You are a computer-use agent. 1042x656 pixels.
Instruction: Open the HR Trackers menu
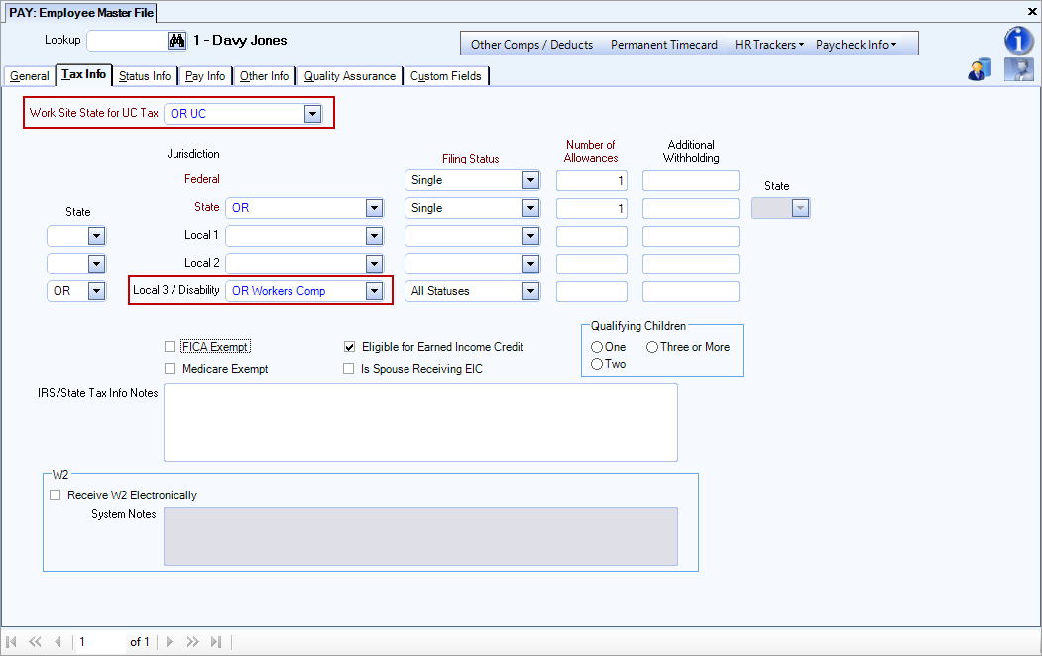coord(768,44)
